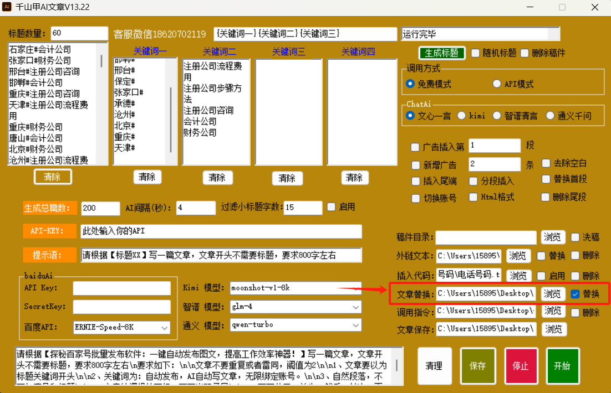
Task: Clear the 关键词一 list with 清除
Action: pyautogui.click(x=147, y=177)
